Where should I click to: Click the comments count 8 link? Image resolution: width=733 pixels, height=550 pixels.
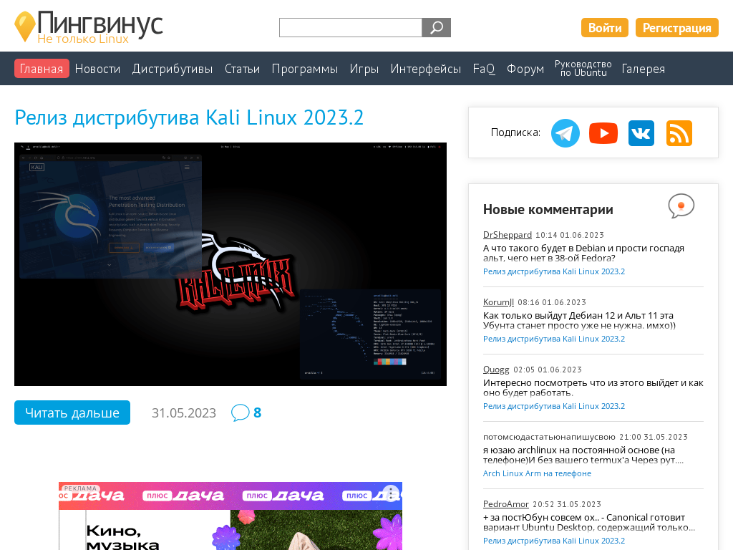[257, 412]
